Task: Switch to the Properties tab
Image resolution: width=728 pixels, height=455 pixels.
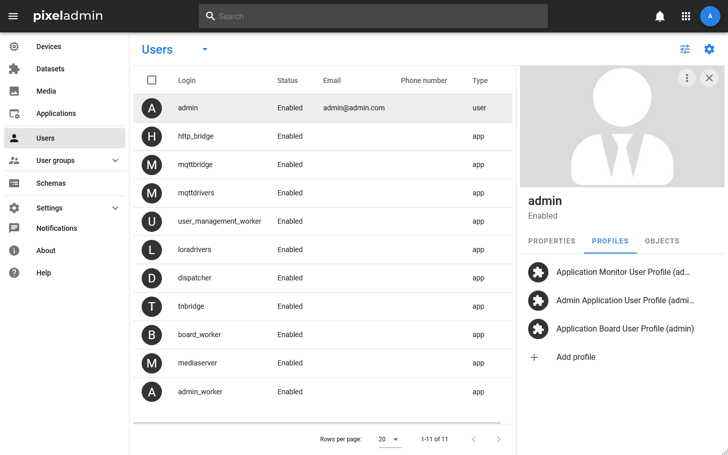Action: click(551, 241)
